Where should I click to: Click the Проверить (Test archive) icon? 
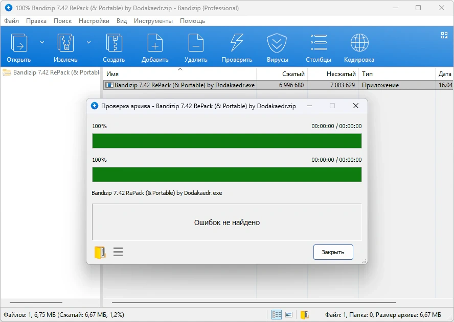pos(237,43)
